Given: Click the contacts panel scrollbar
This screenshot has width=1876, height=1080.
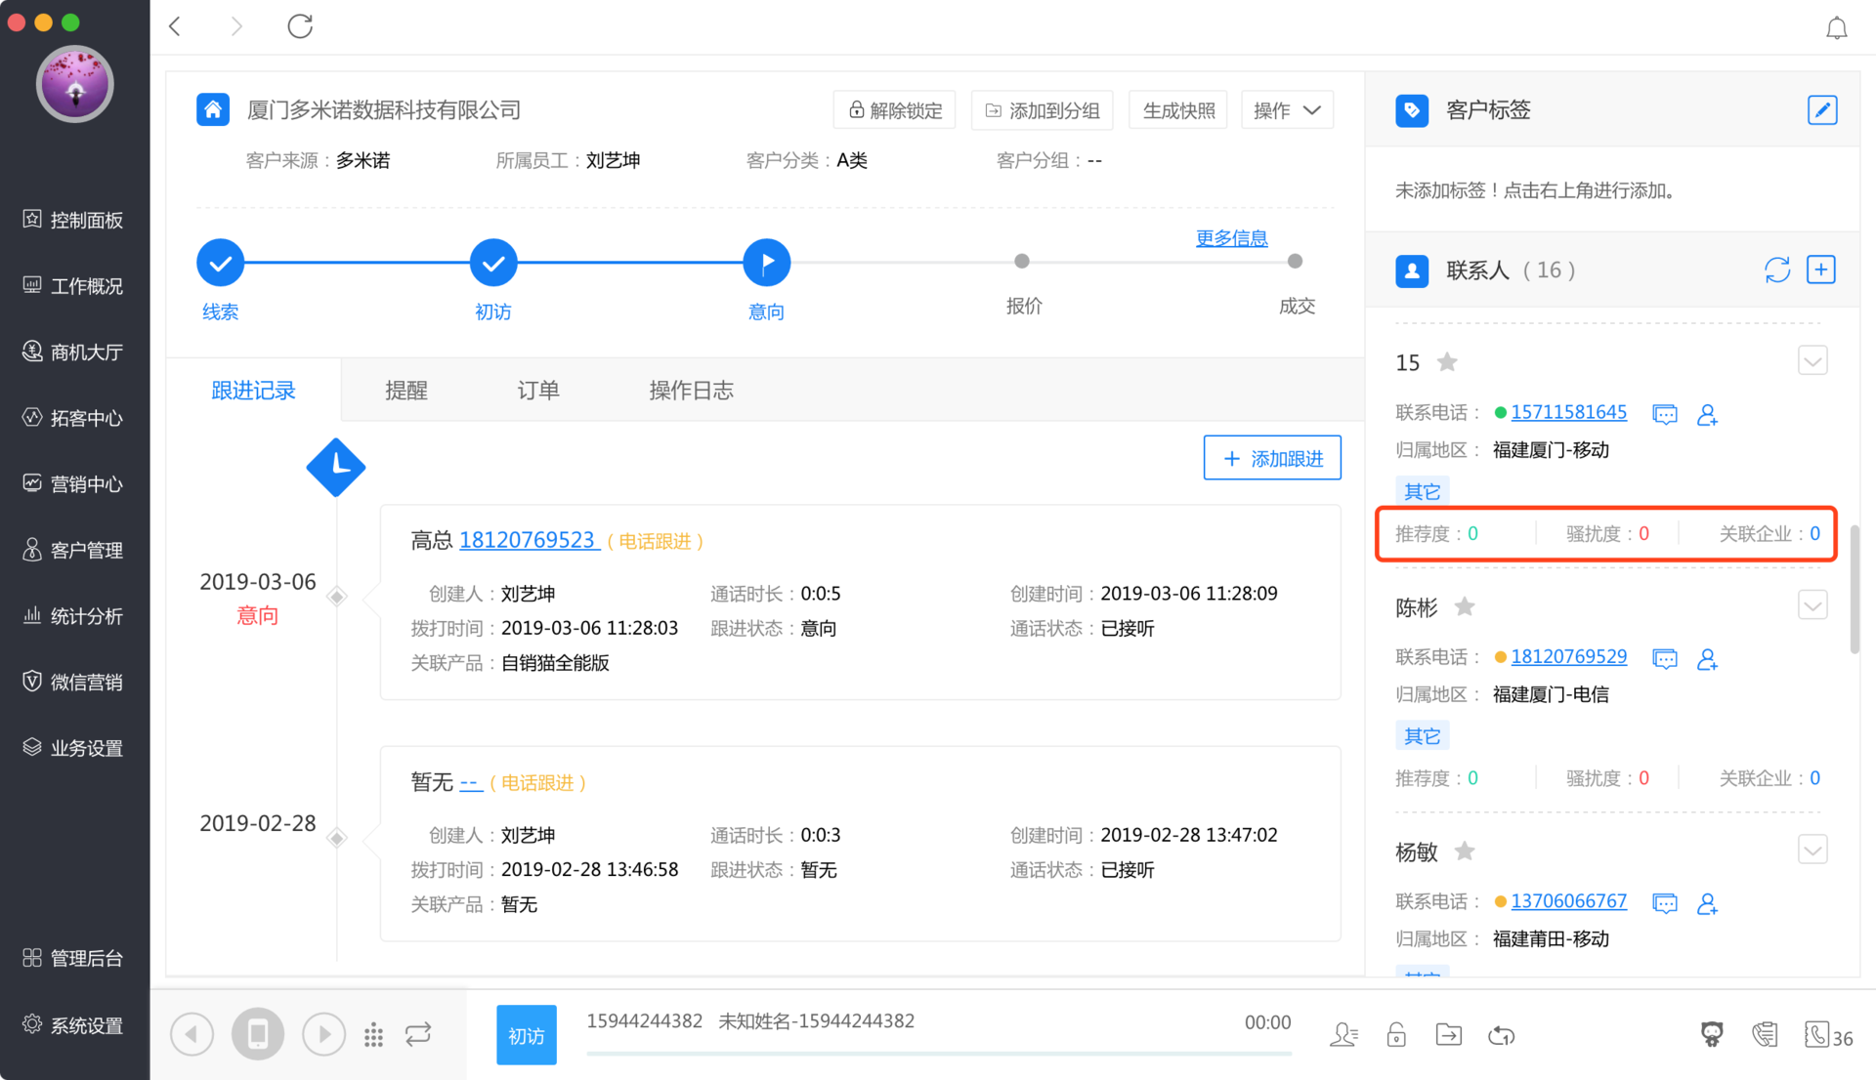Looking at the screenshot, I should click(x=1854, y=589).
